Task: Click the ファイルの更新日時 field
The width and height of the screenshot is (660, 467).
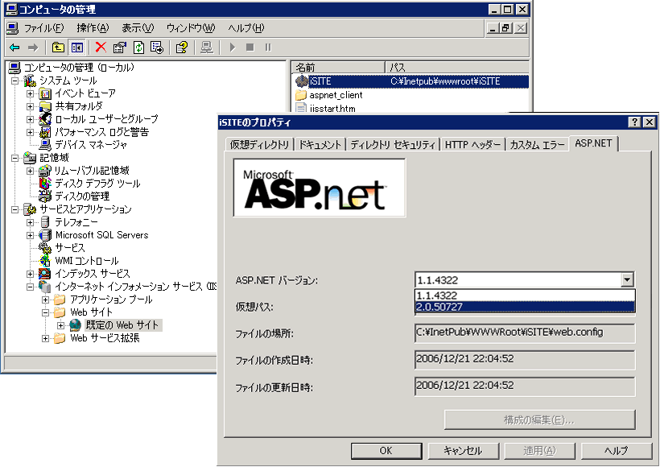Action: [525, 386]
